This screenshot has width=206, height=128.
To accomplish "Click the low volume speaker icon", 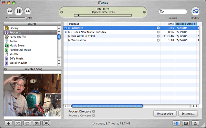I will pos(7,18).
